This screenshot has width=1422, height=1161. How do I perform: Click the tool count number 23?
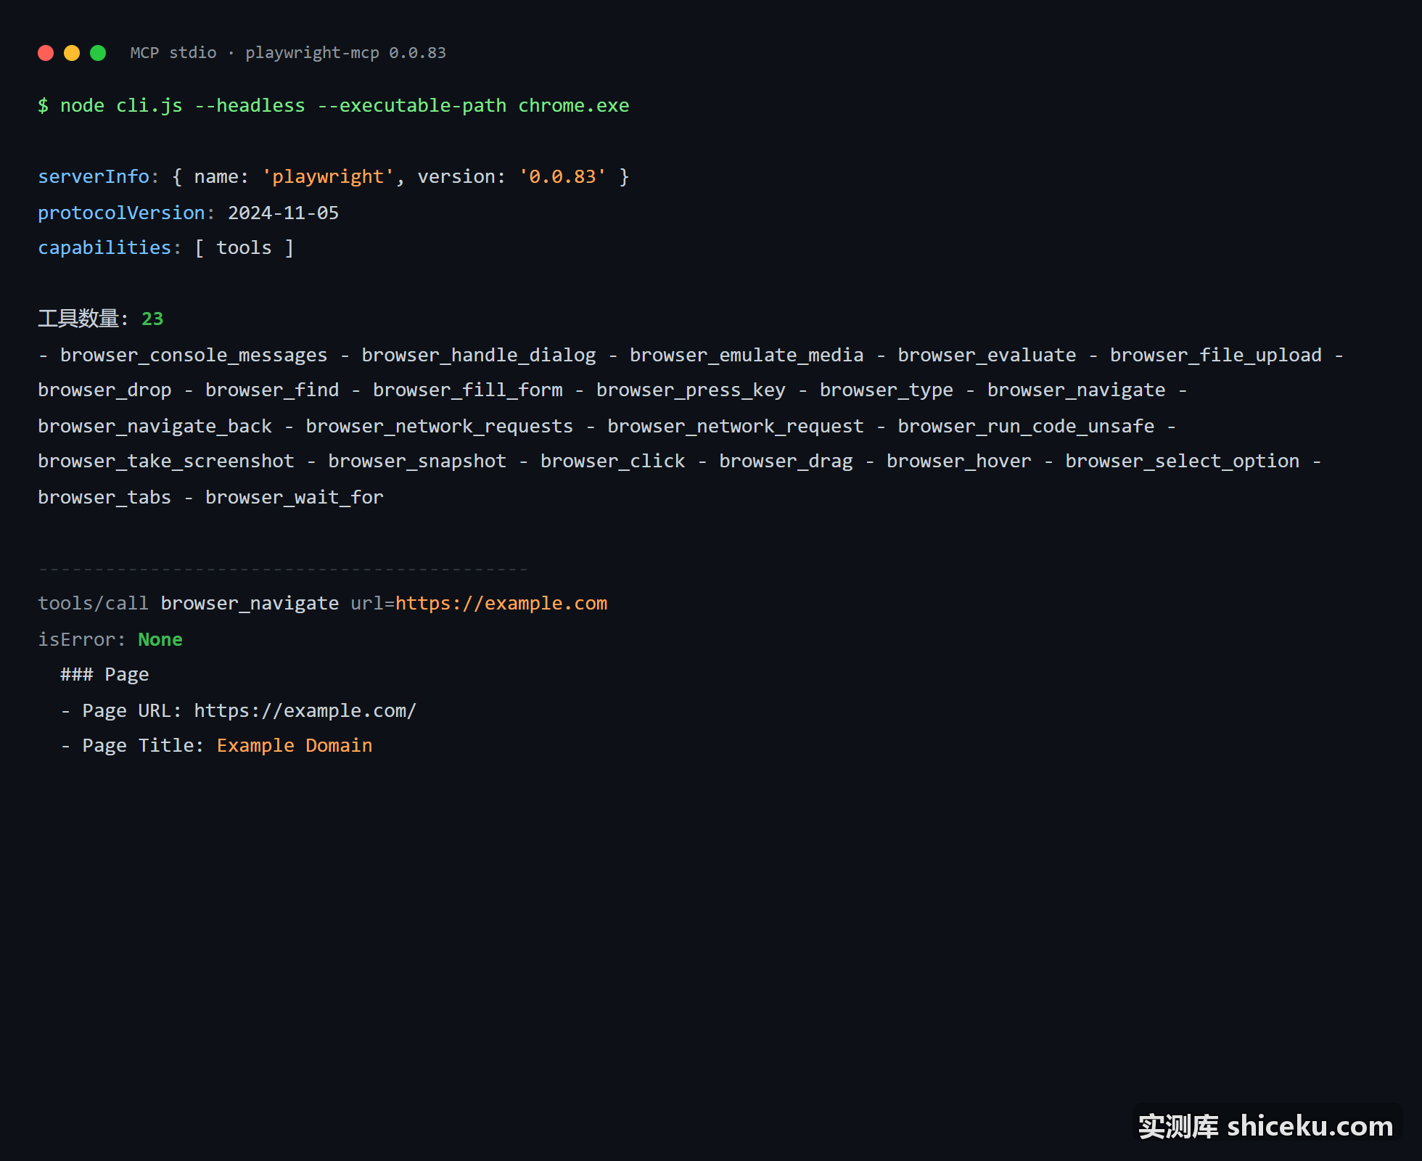tap(152, 319)
